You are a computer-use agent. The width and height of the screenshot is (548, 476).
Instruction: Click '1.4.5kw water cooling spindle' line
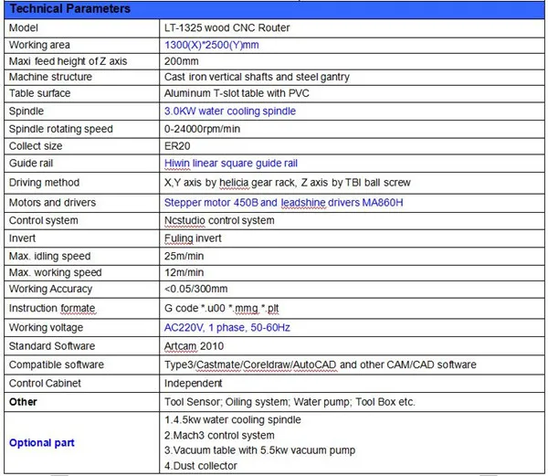233,420
